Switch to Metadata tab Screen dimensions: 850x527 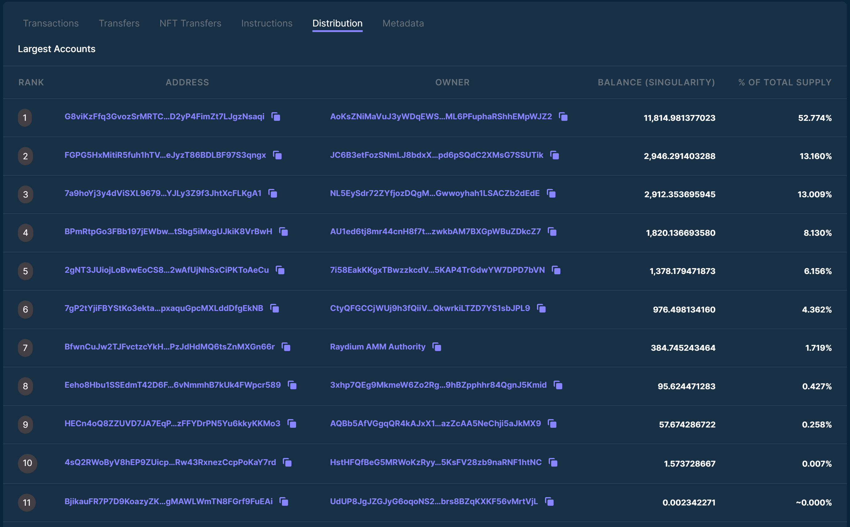tap(403, 22)
